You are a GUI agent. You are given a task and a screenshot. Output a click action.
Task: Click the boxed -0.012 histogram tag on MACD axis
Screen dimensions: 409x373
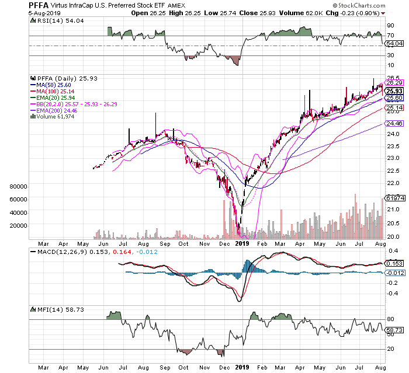click(395, 273)
